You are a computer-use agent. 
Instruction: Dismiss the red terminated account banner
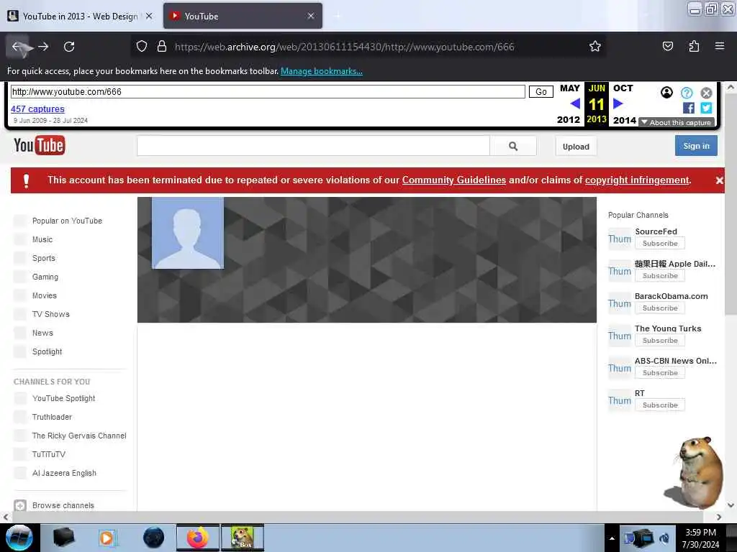pos(719,180)
